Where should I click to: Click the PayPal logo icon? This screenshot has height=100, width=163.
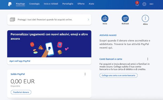(10, 4)
